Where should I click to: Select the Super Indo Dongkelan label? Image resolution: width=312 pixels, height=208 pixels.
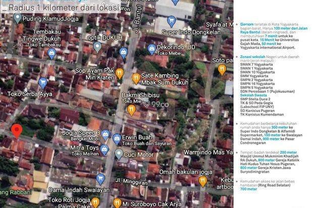(191, 32)
